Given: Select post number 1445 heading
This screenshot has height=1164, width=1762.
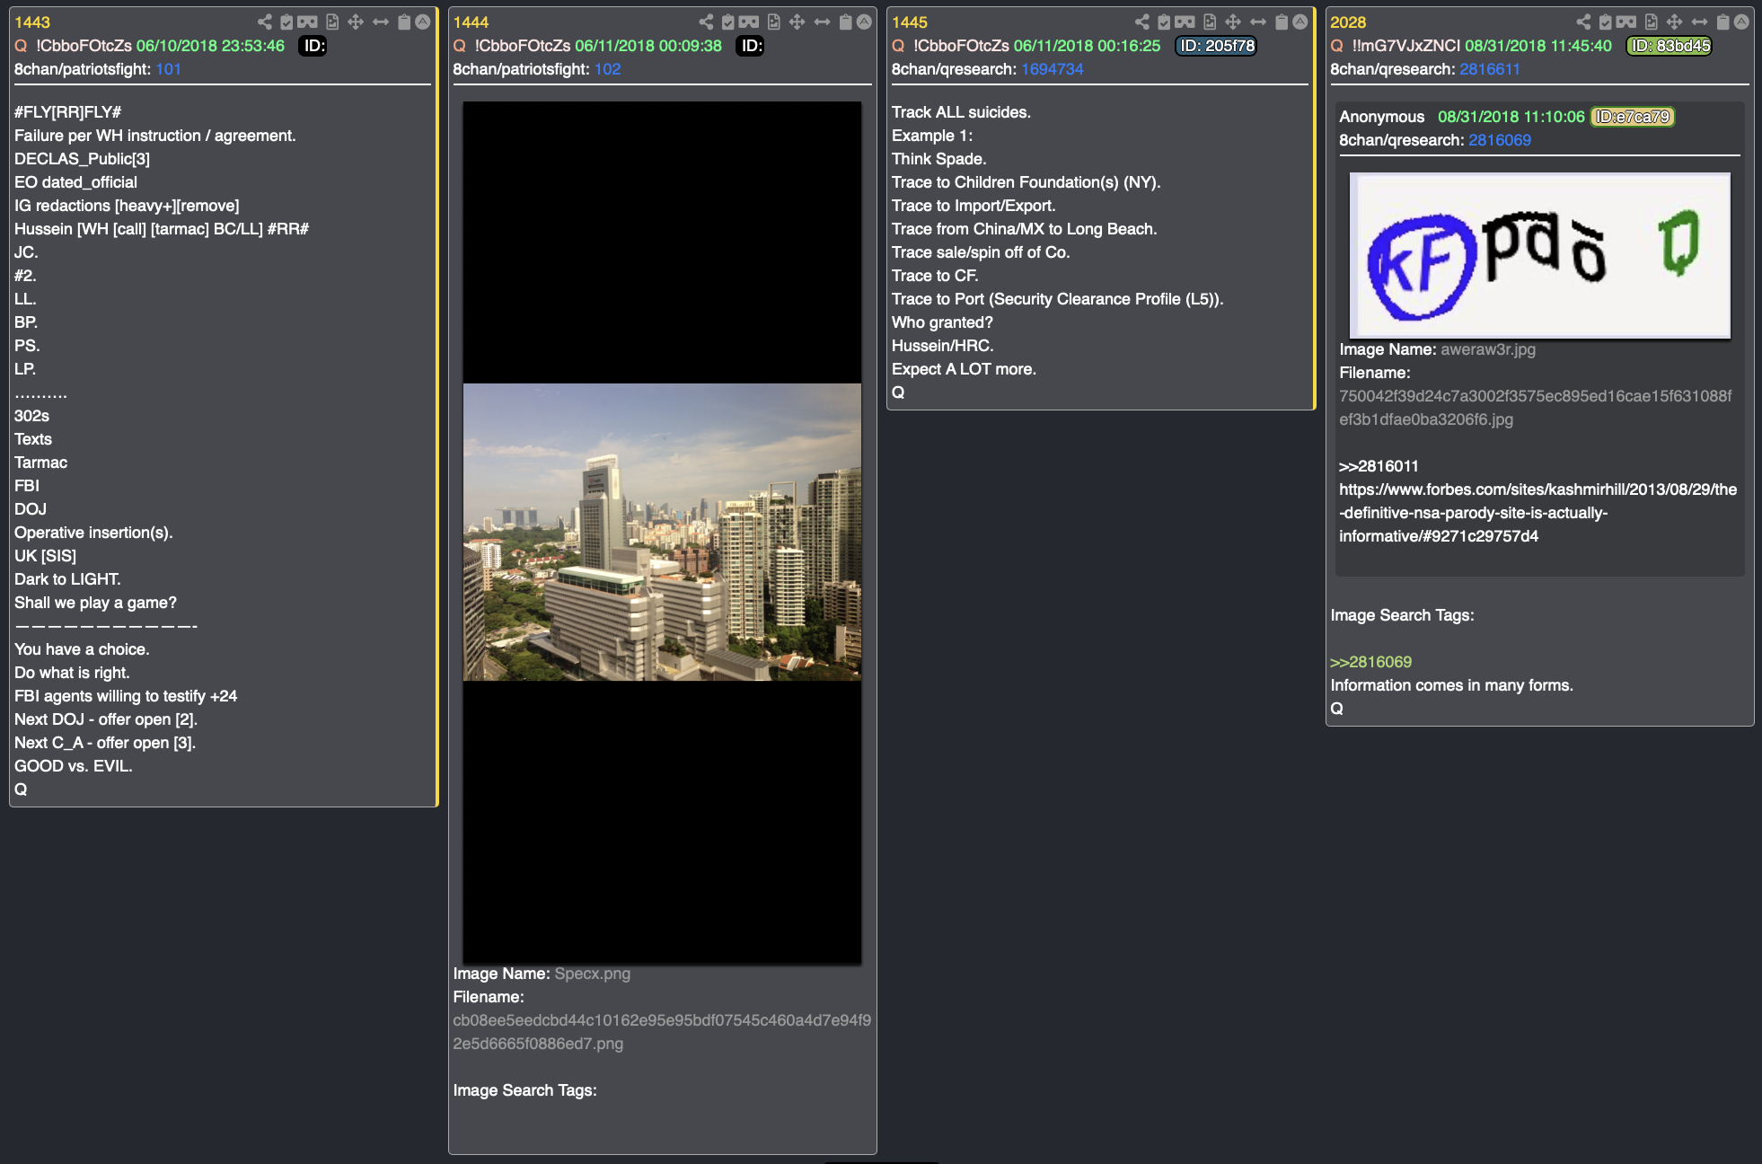Looking at the screenshot, I should pyautogui.click(x=910, y=22).
